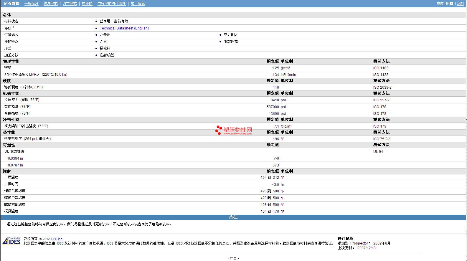Click ISO 1183 test method
The height and width of the screenshot is (261, 467).
click(x=381, y=68)
